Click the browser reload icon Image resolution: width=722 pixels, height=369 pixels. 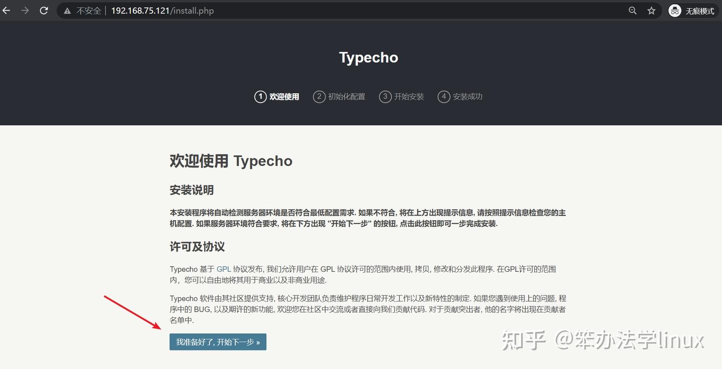tap(44, 10)
